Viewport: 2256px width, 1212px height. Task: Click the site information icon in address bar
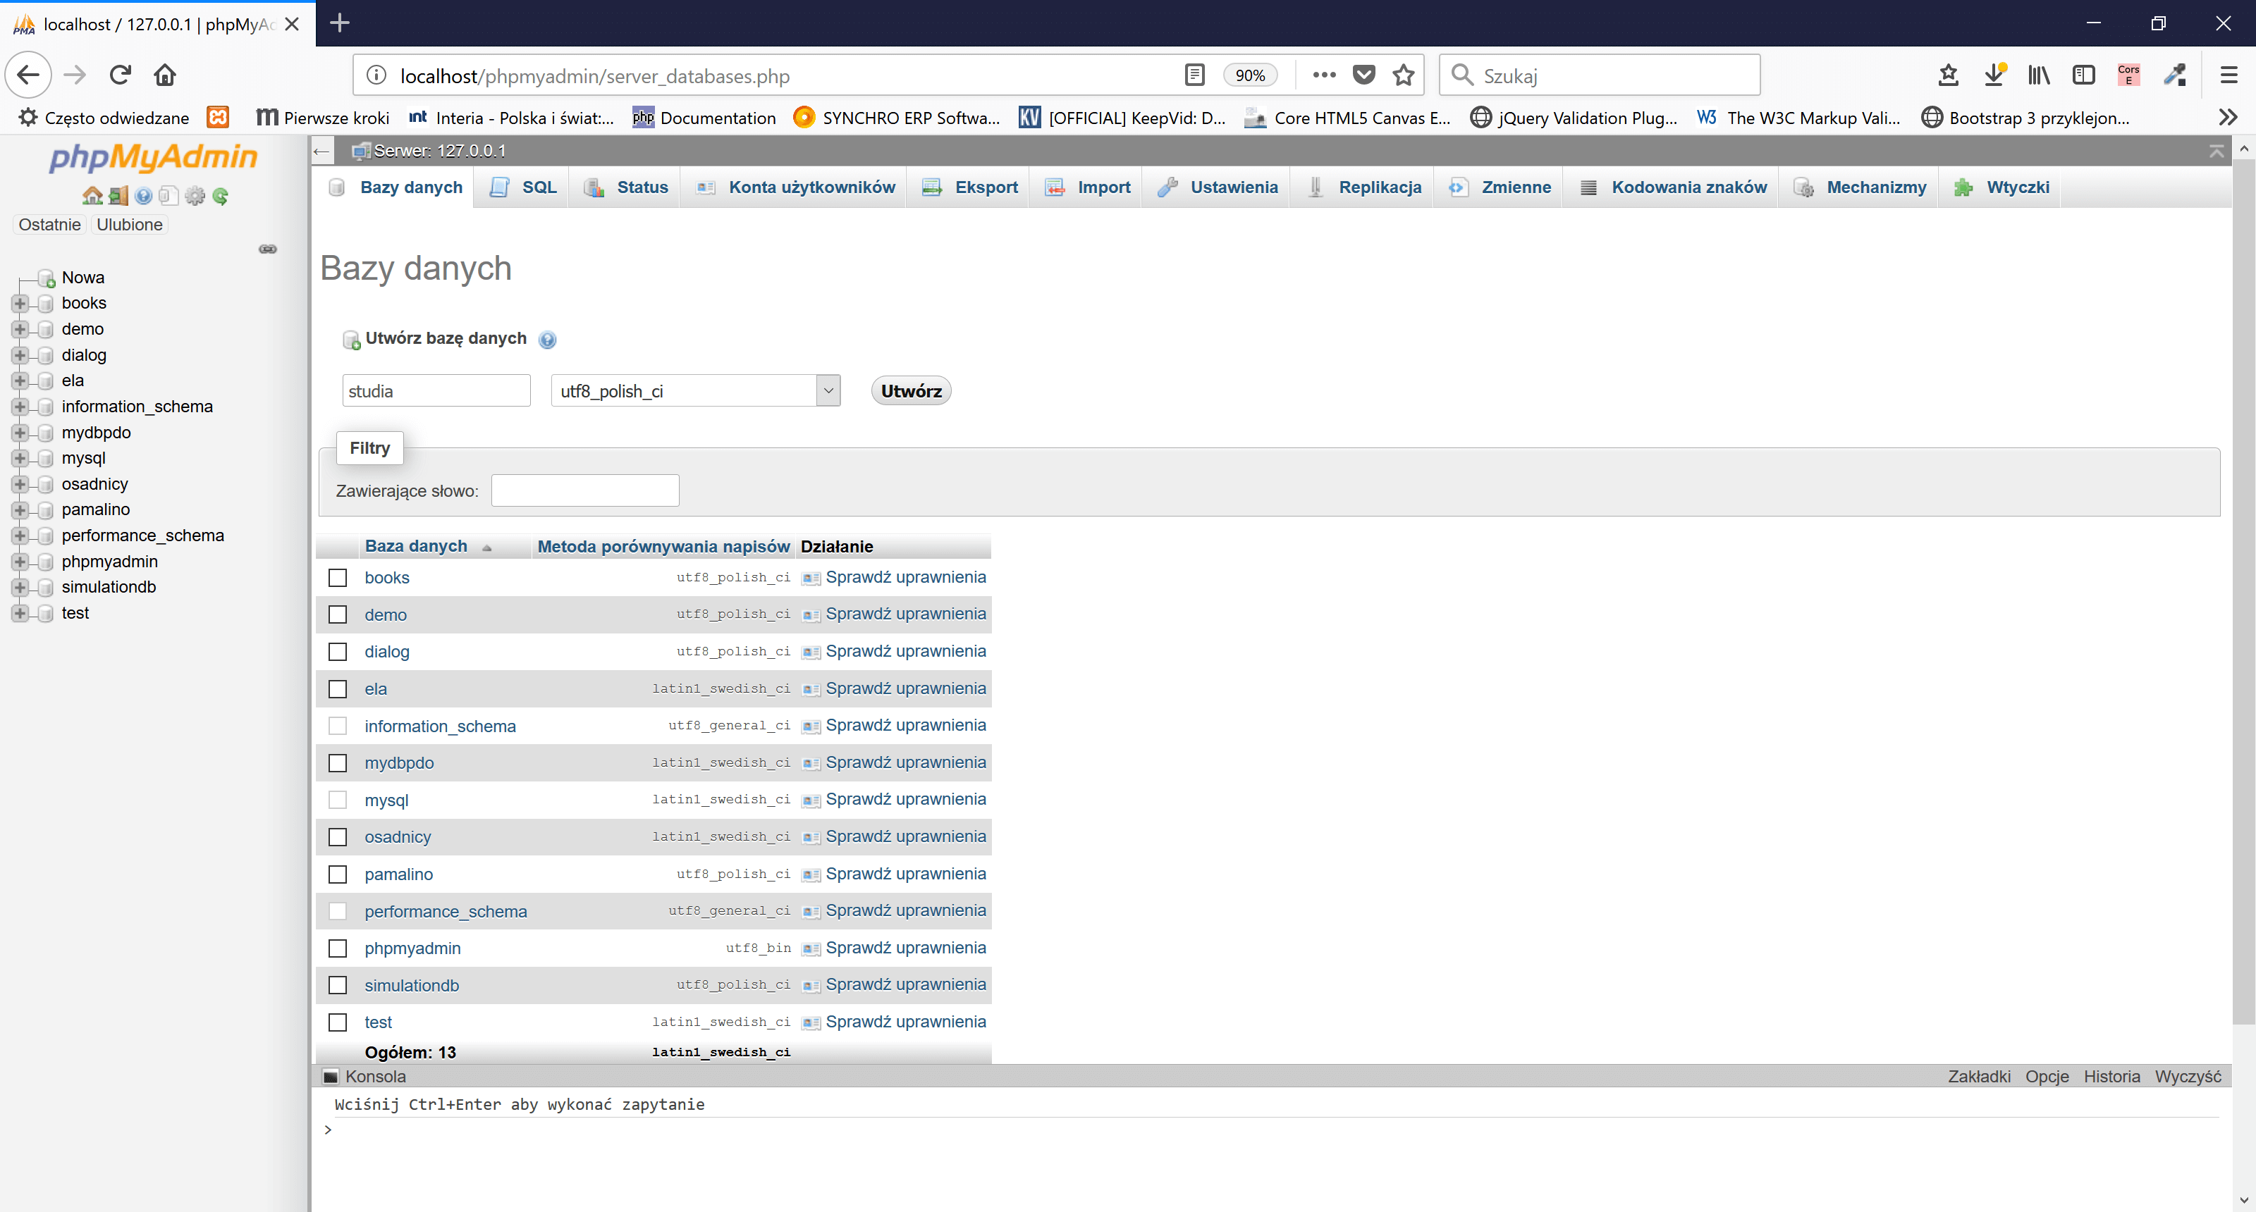376,75
